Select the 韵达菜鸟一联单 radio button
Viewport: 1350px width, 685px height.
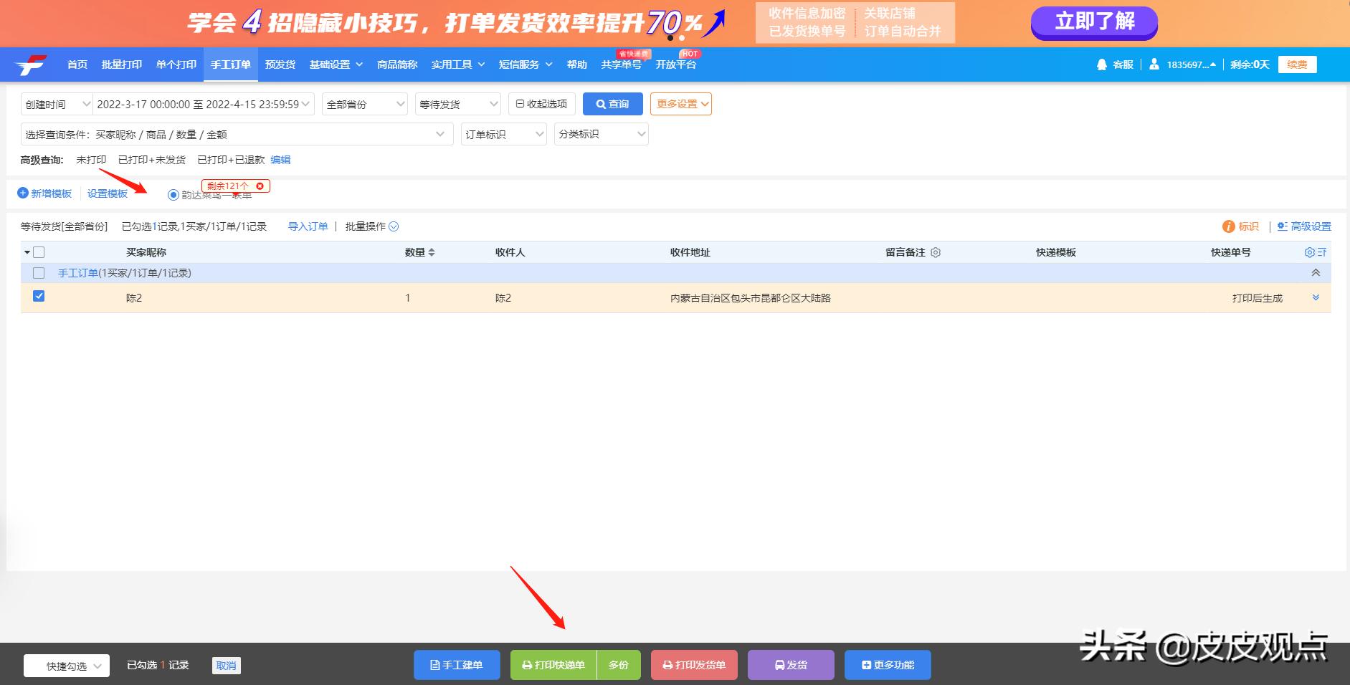[172, 194]
